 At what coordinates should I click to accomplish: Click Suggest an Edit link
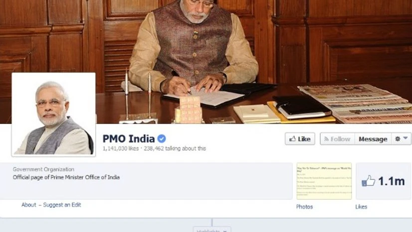click(x=62, y=205)
